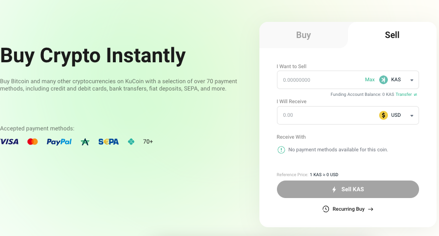This screenshot has height=236, width=439.
Task: Click the Recurring Buy clock icon
Action: pyautogui.click(x=326, y=209)
